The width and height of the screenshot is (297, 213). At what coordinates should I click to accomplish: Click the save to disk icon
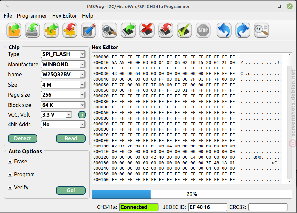32,30
